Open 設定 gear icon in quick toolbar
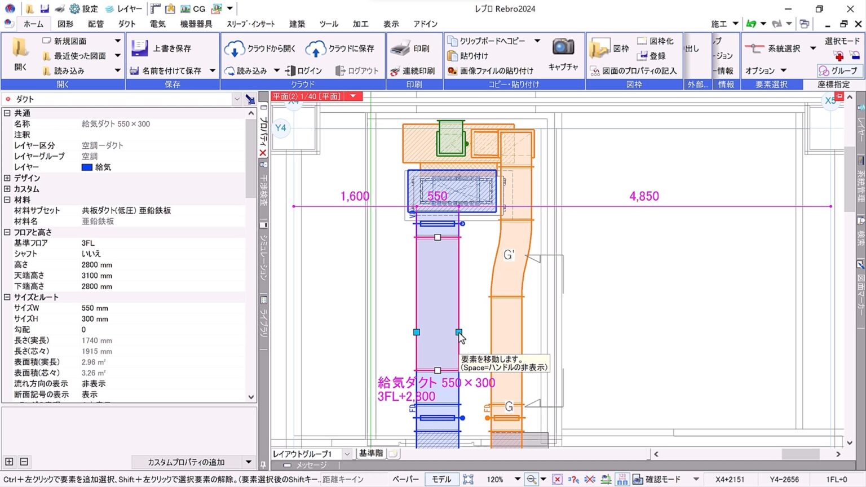The image size is (866, 487). click(74, 8)
